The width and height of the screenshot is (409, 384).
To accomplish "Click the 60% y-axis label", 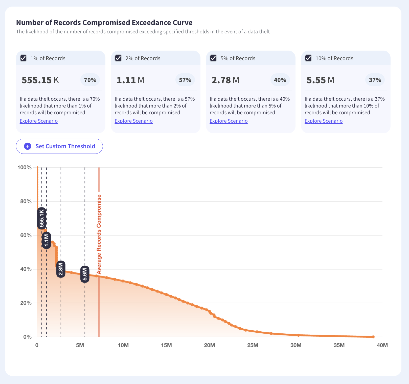I will pyautogui.click(x=26, y=235).
